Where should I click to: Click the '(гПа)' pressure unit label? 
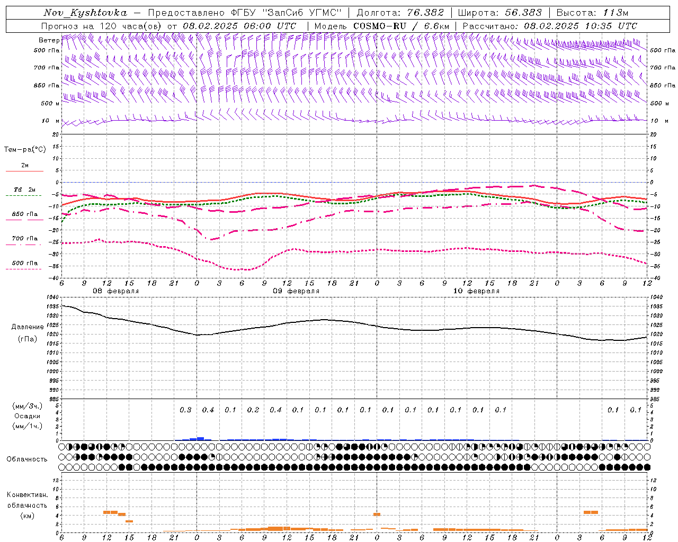click(x=28, y=339)
